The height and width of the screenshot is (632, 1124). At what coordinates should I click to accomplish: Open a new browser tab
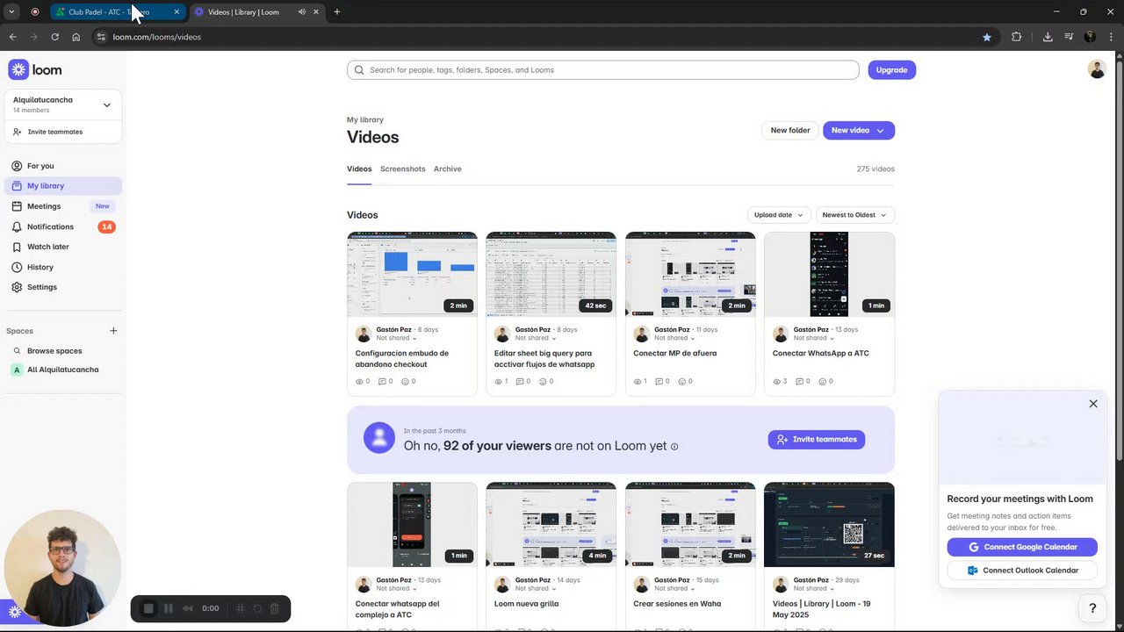tap(337, 12)
